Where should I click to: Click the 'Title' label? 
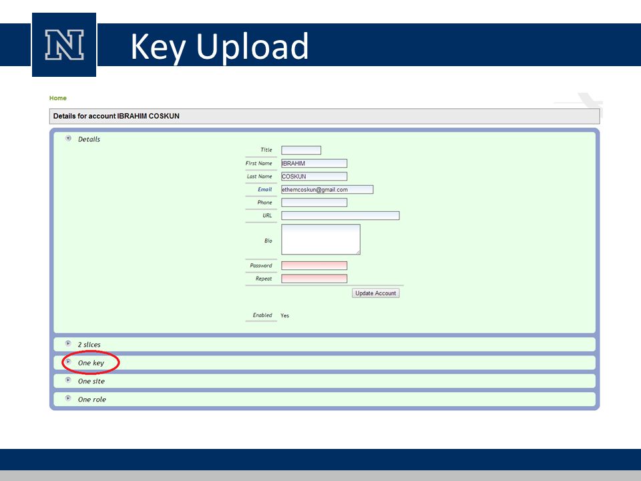point(266,150)
